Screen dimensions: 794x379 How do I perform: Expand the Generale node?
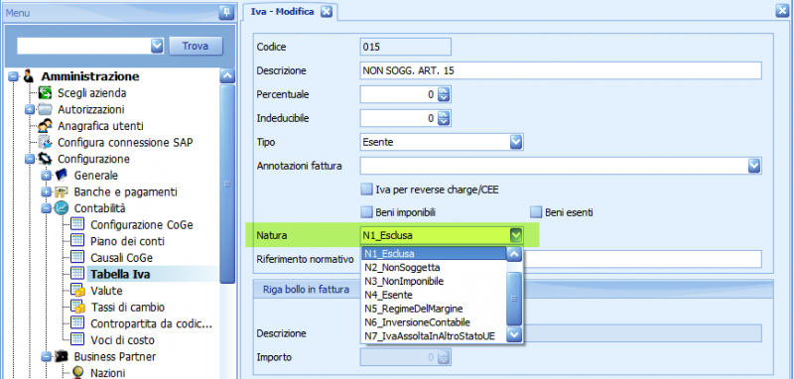coord(46,176)
